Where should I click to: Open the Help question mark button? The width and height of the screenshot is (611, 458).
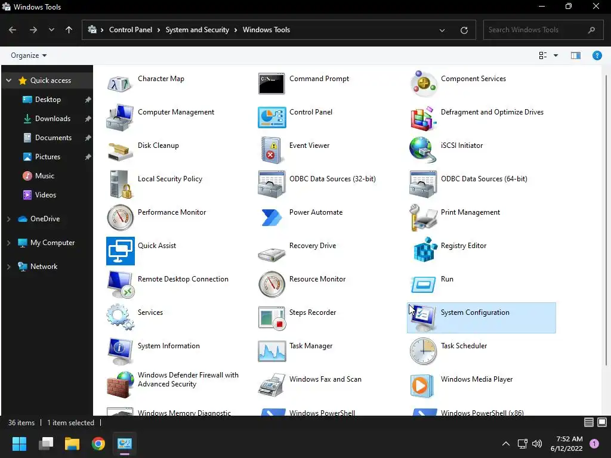[597, 55]
